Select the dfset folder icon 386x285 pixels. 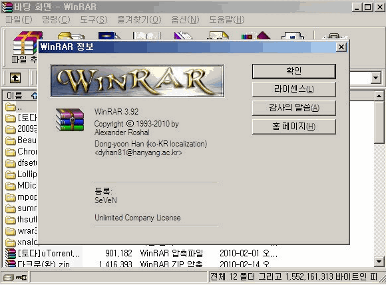click(11, 163)
